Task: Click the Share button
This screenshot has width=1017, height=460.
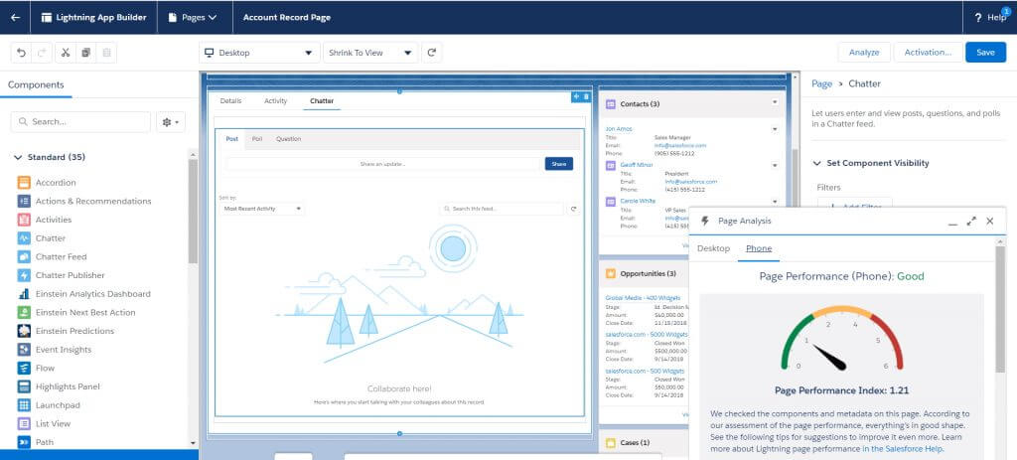Action: point(559,164)
